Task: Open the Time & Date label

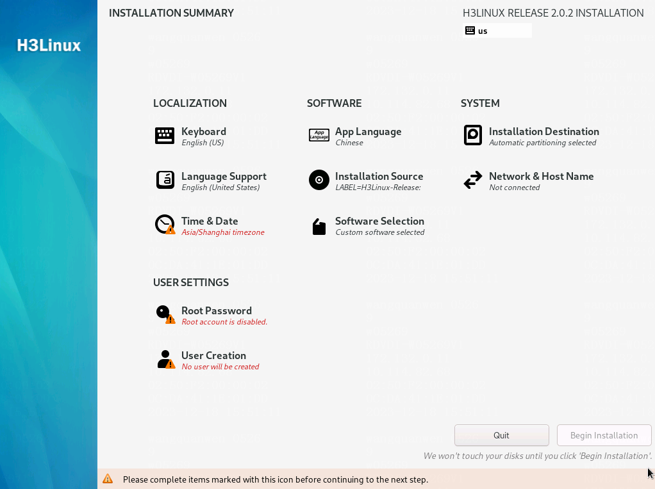Action: (210, 221)
